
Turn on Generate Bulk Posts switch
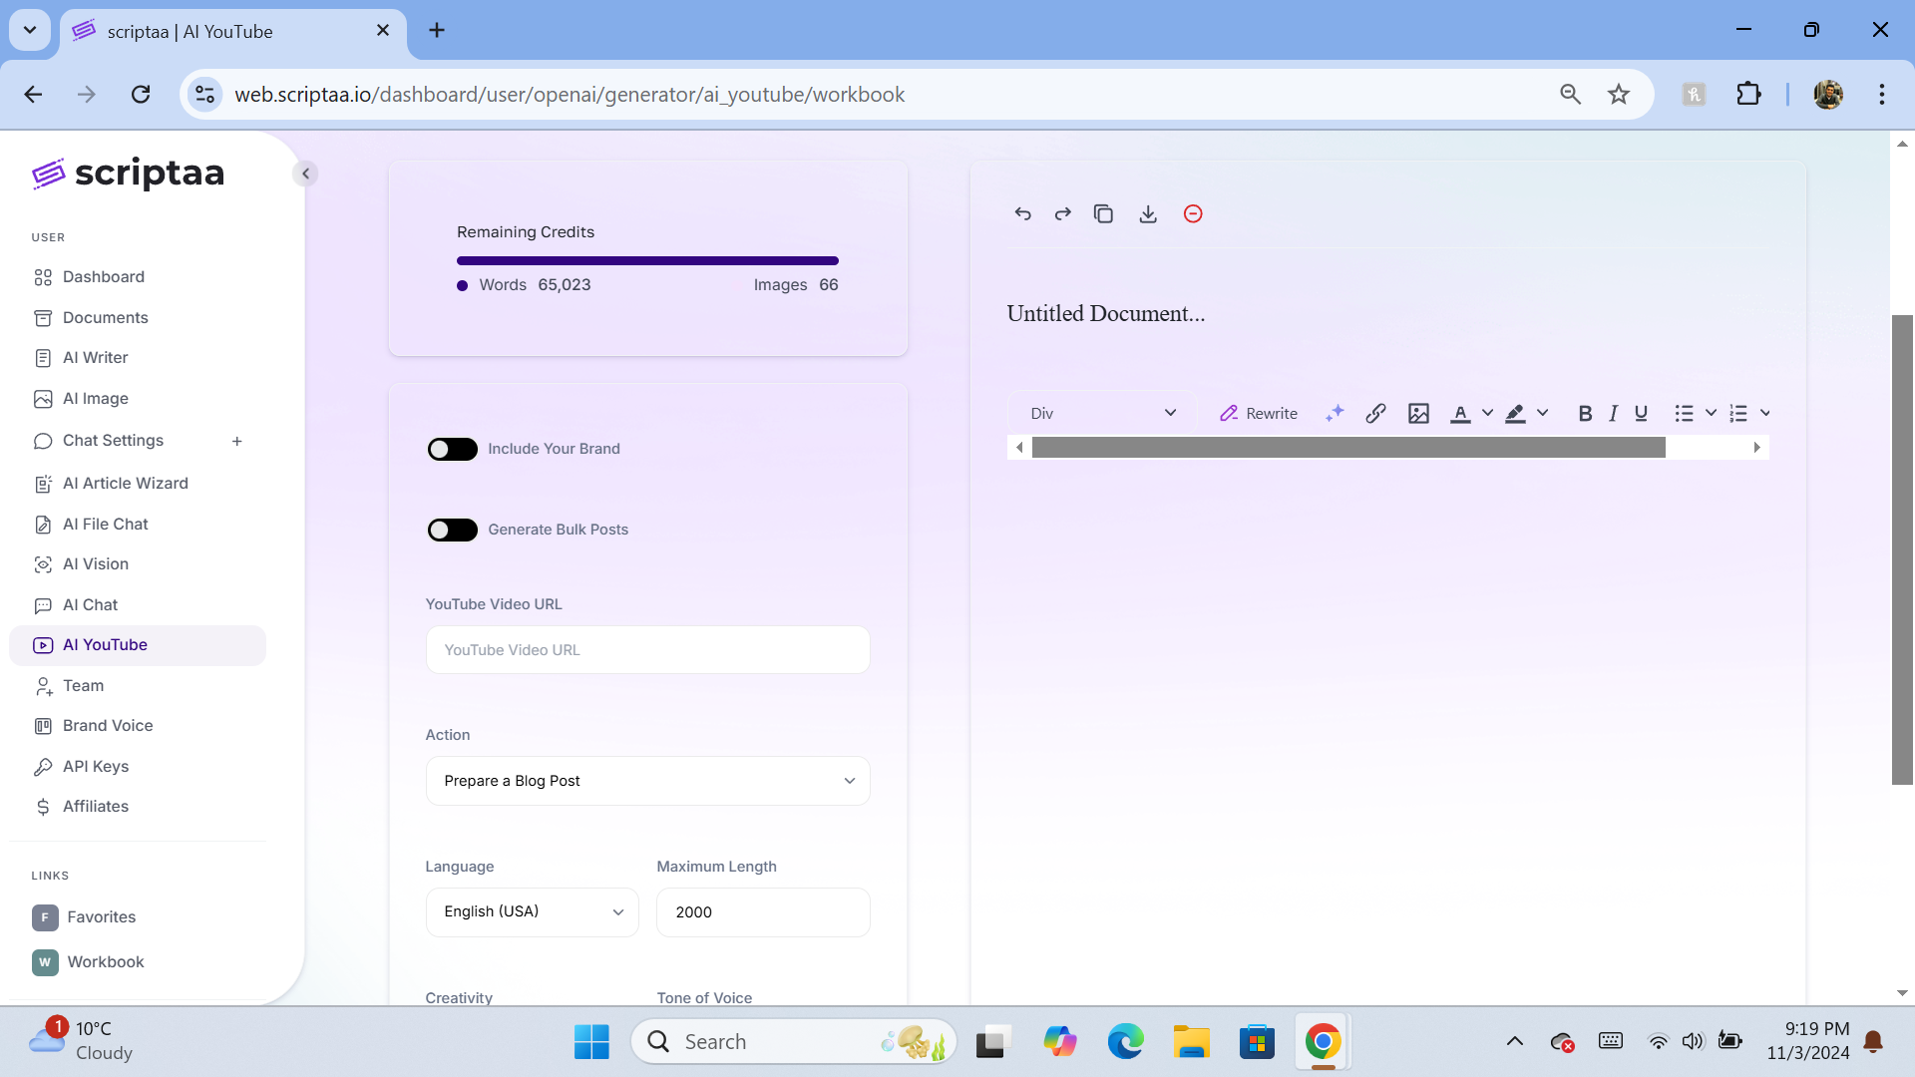click(453, 530)
